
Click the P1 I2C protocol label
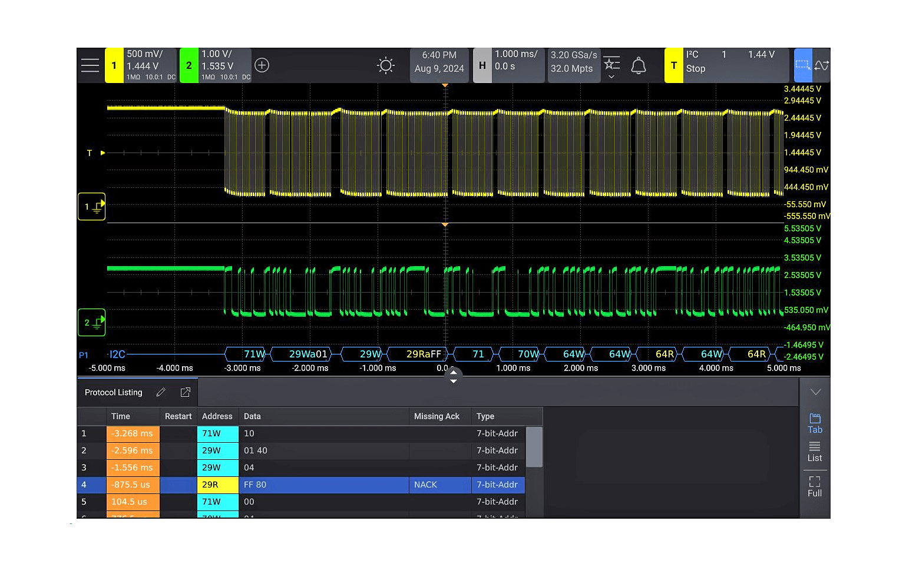tap(103, 354)
